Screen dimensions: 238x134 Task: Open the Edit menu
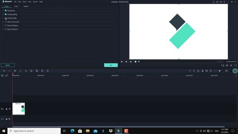[20, 2]
